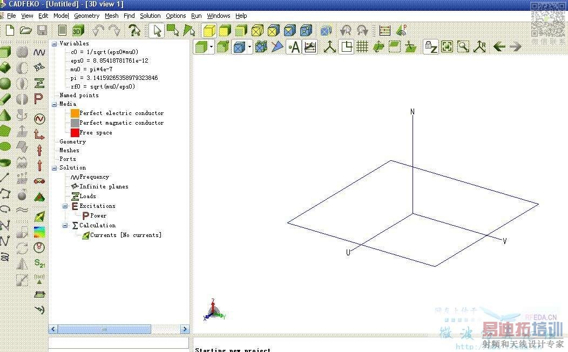Click the tree scrollbar left arrow
The image size is (568, 352).
click(x=53, y=329)
